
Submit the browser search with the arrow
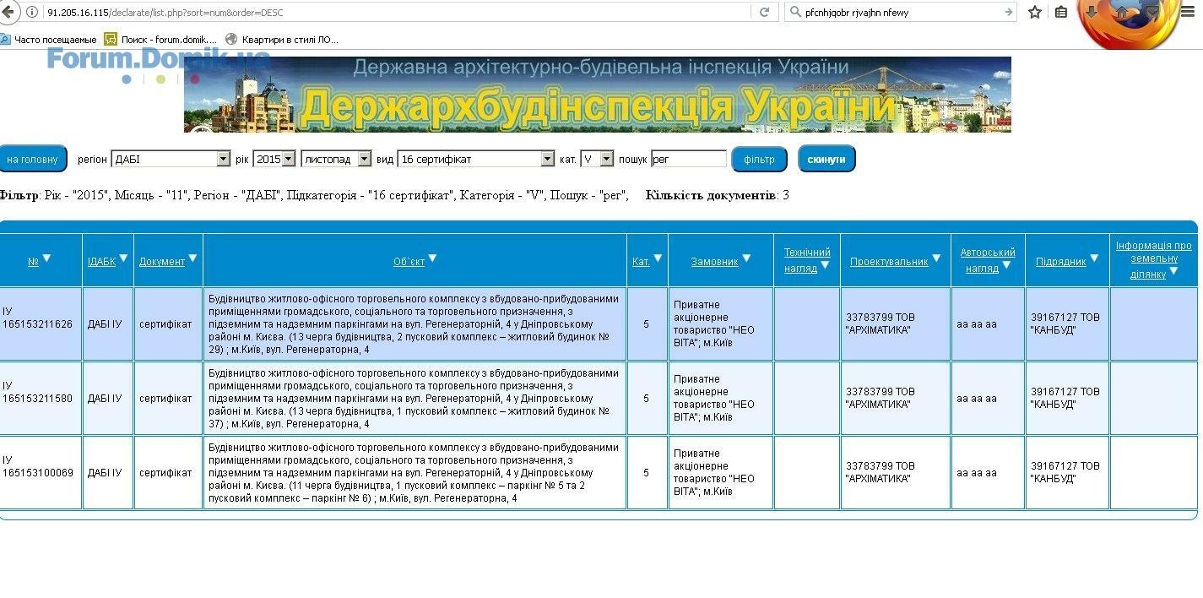point(1008,12)
